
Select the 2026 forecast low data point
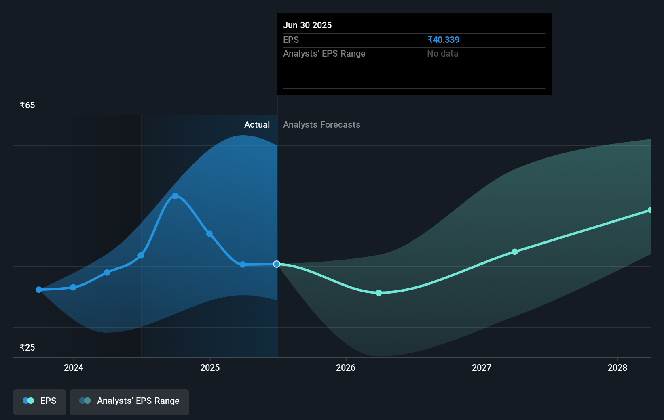pyautogui.click(x=379, y=293)
